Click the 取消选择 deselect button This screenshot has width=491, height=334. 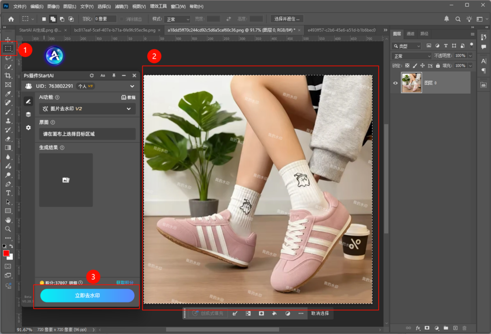[x=320, y=313]
